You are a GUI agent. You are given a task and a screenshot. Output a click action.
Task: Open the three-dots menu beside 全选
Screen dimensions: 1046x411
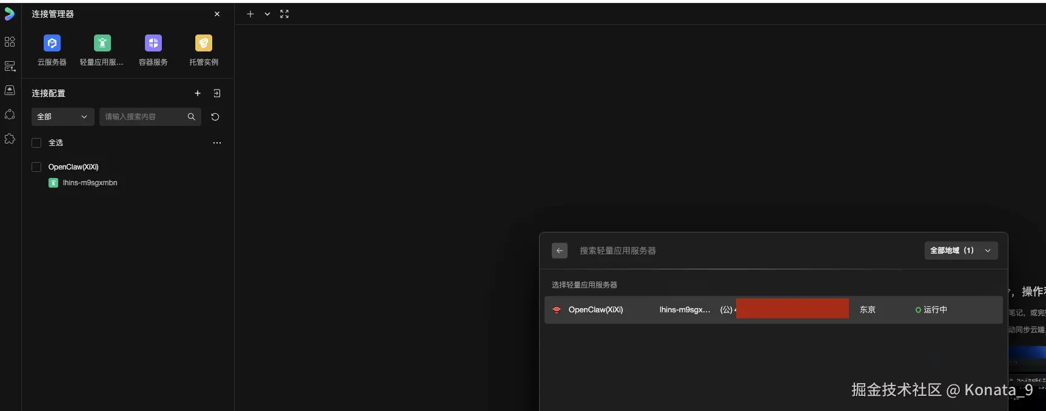(217, 143)
